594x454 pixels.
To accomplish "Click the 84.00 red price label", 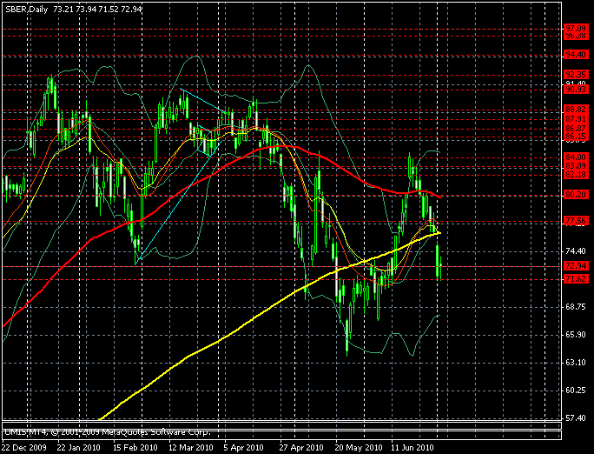I will pos(576,157).
